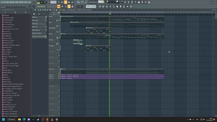Click the master pitch knob

pyautogui.click(x=34, y=6)
